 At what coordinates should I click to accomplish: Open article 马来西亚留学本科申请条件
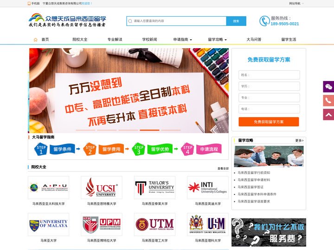coord(257,194)
